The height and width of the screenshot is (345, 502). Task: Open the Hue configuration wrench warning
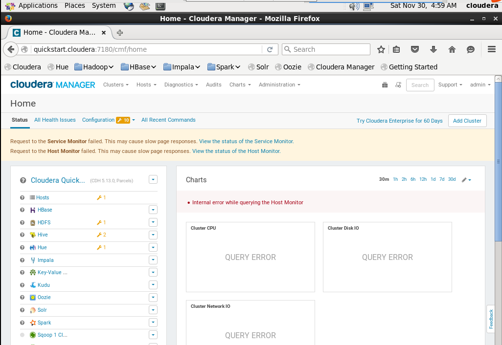(x=101, y=247)
